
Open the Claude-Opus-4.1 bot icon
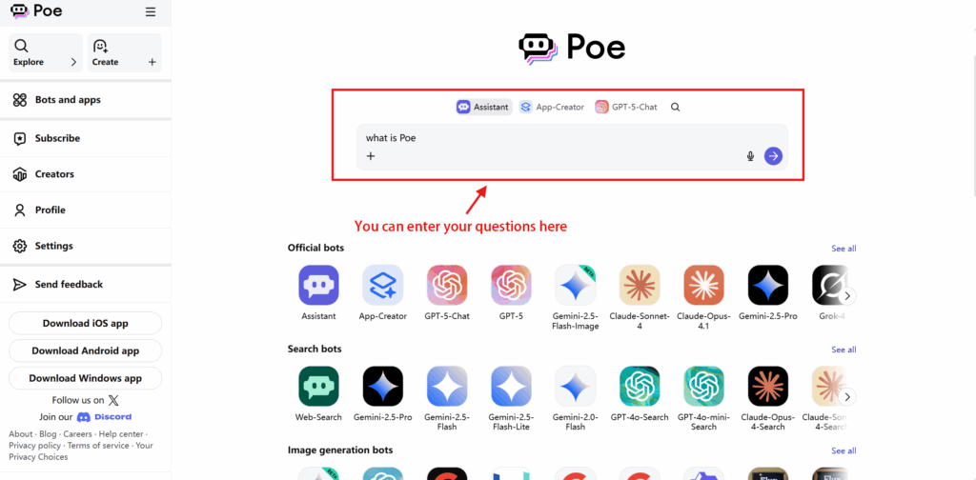703,286
